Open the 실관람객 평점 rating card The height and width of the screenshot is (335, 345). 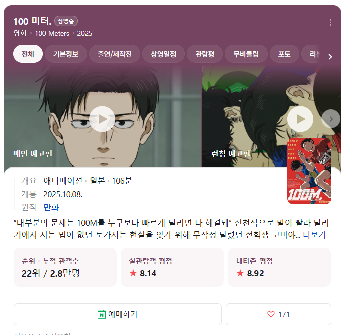point(172,267)
